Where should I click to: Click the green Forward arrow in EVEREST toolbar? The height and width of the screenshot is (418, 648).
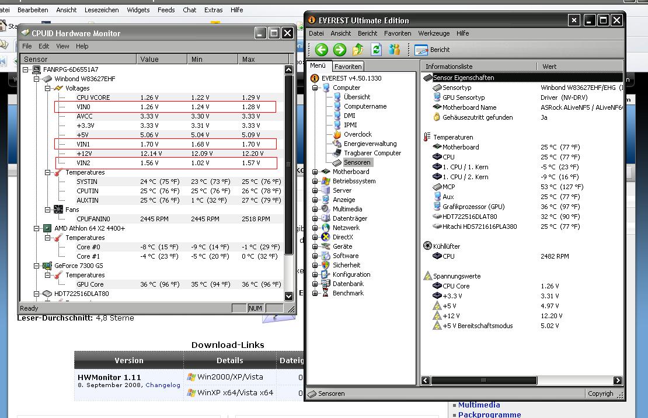pyautogui.click(x=340, y=50)
